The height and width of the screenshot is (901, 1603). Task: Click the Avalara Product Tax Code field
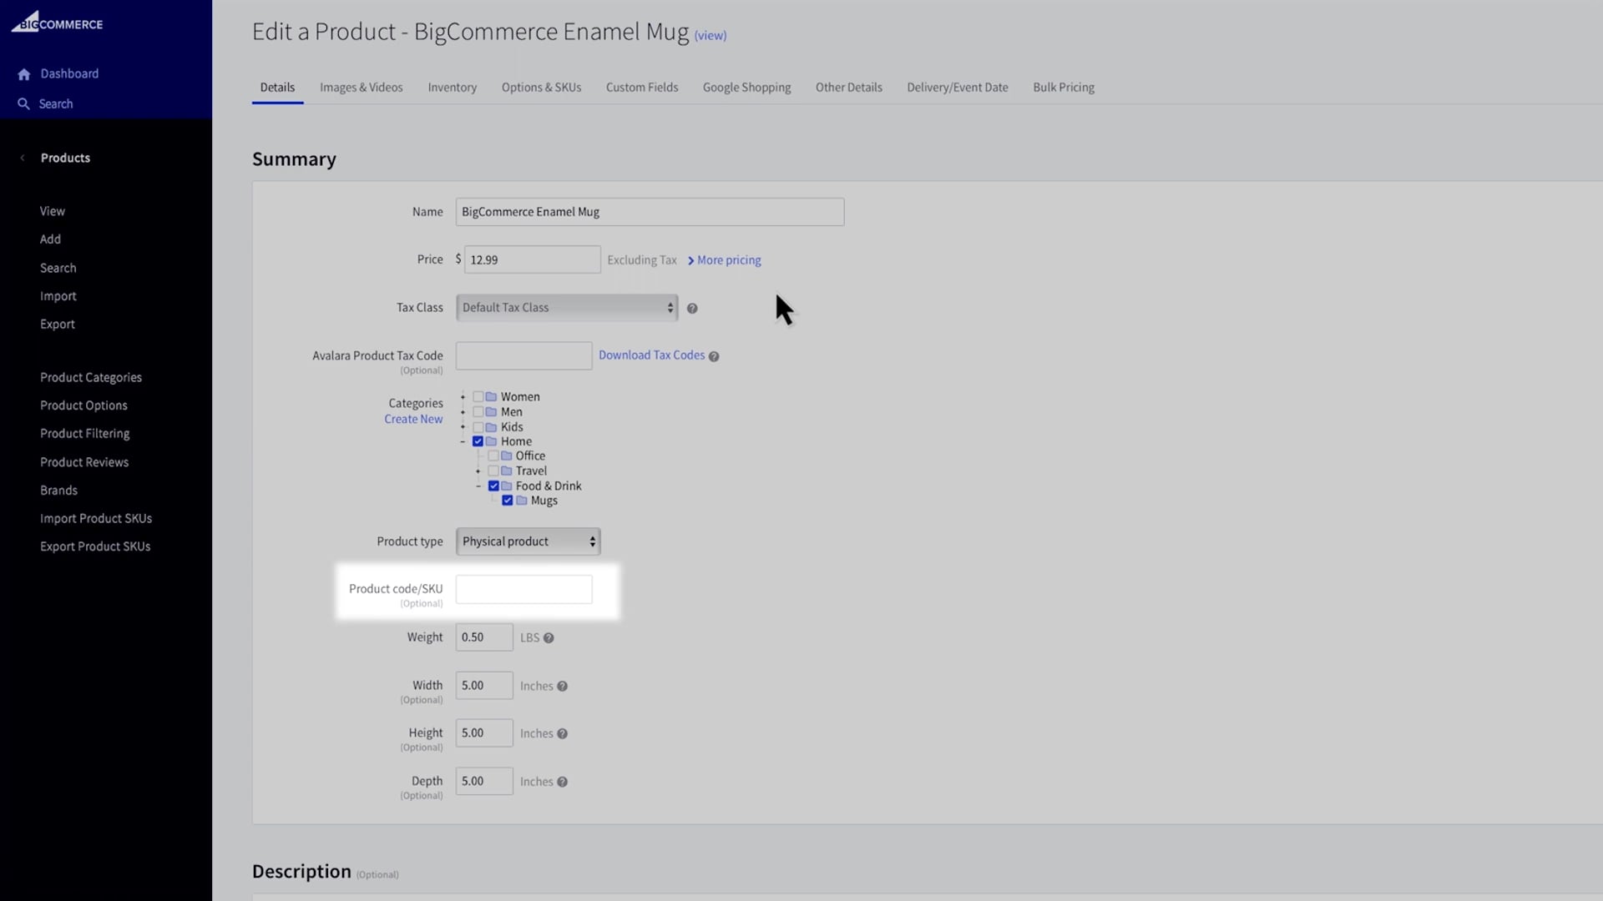coord(523,356)
